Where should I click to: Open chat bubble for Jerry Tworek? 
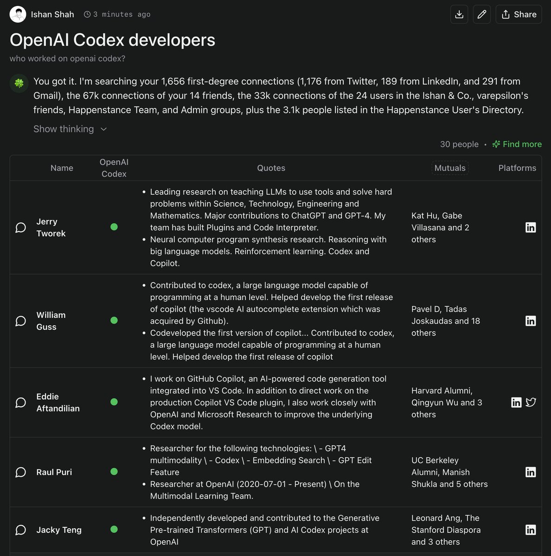tap(20, 227)
